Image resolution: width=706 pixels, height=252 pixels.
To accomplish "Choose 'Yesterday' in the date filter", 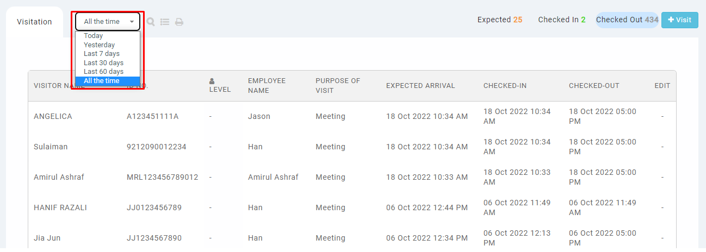I will click(x=100, y=45).
